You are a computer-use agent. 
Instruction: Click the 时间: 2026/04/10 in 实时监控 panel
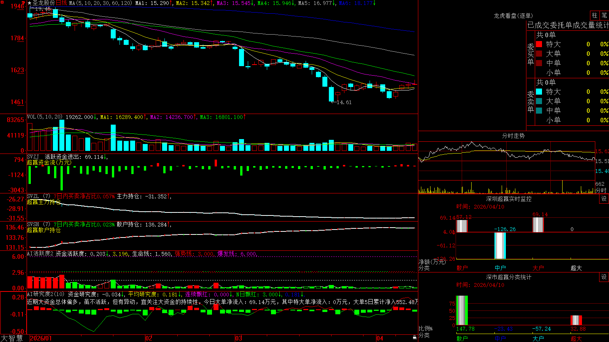click(x=480, y=207)
